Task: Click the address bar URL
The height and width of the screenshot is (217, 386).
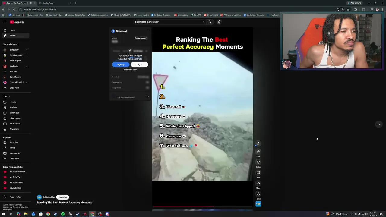Action: coord(40,9)
